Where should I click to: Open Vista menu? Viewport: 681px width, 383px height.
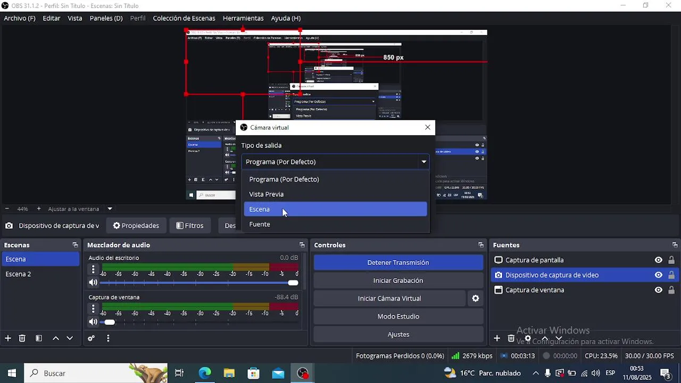pos(75,18)
